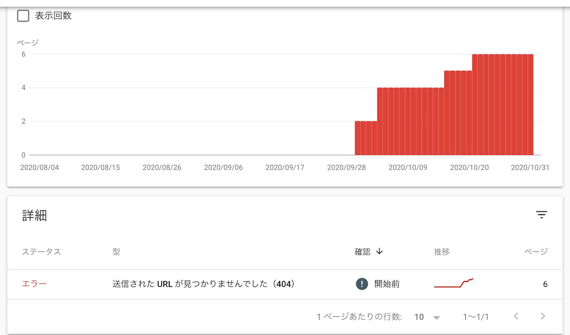570x335 pixels.
Task: Click the 1～1/1 pagination range text
Action: tap(476, 317)
